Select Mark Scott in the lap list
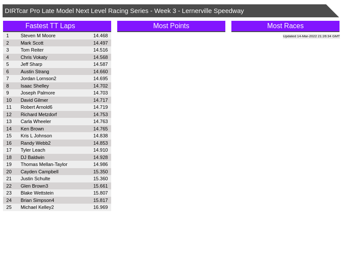346x260 pixels. [32, 43]
